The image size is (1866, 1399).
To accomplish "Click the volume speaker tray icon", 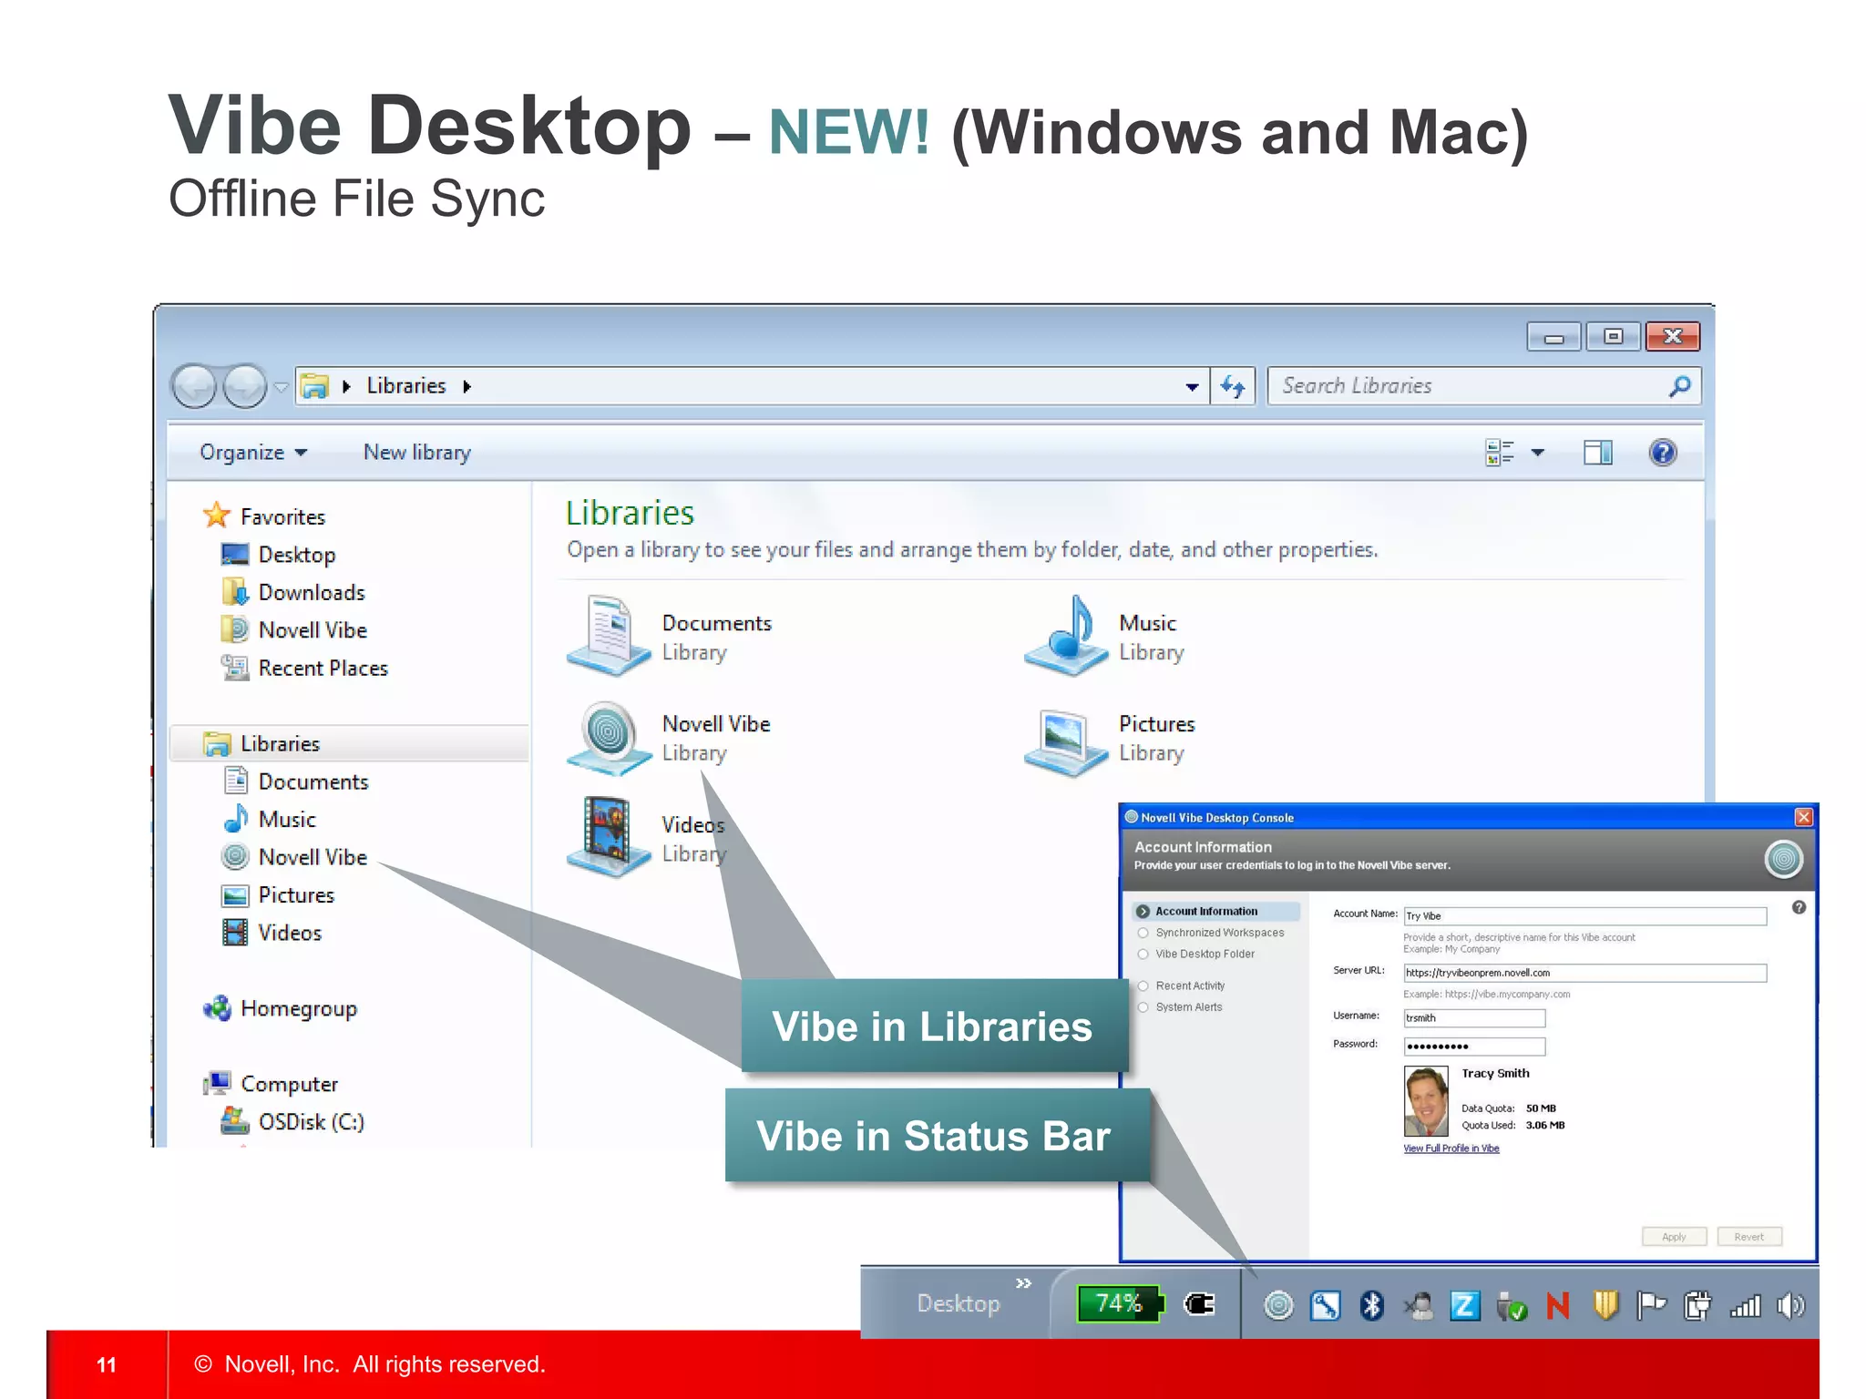I will [x=1790, y=1306].
